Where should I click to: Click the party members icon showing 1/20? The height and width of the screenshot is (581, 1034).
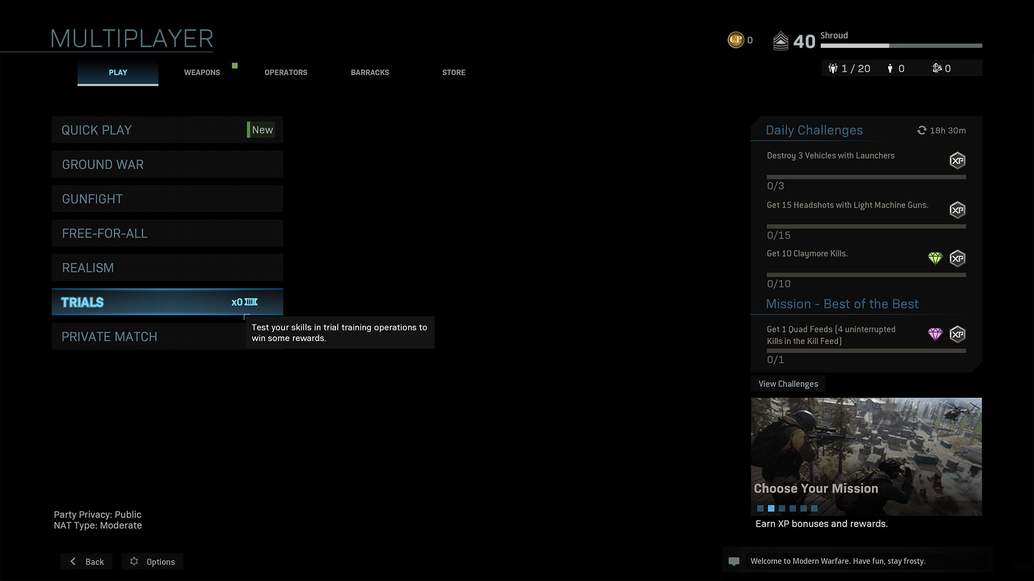(x=833, y=68)
